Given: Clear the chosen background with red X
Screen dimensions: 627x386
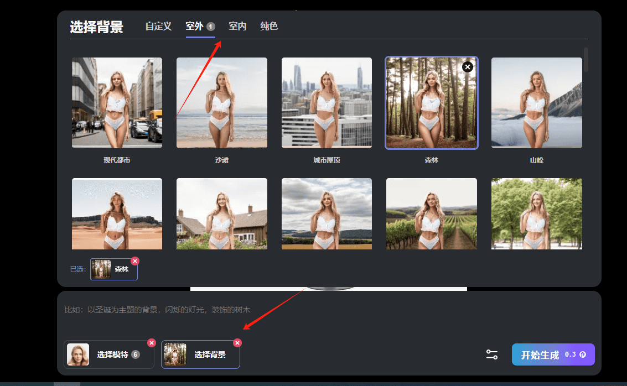Looking at the screenshot, I should click(x=237, y=343).
